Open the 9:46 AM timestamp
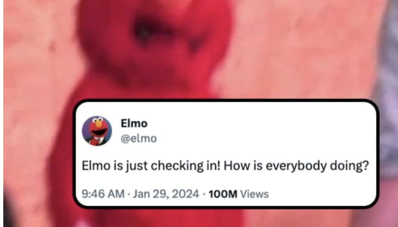The height and width of the screenshot is (227, 398). tap(103, 194)
